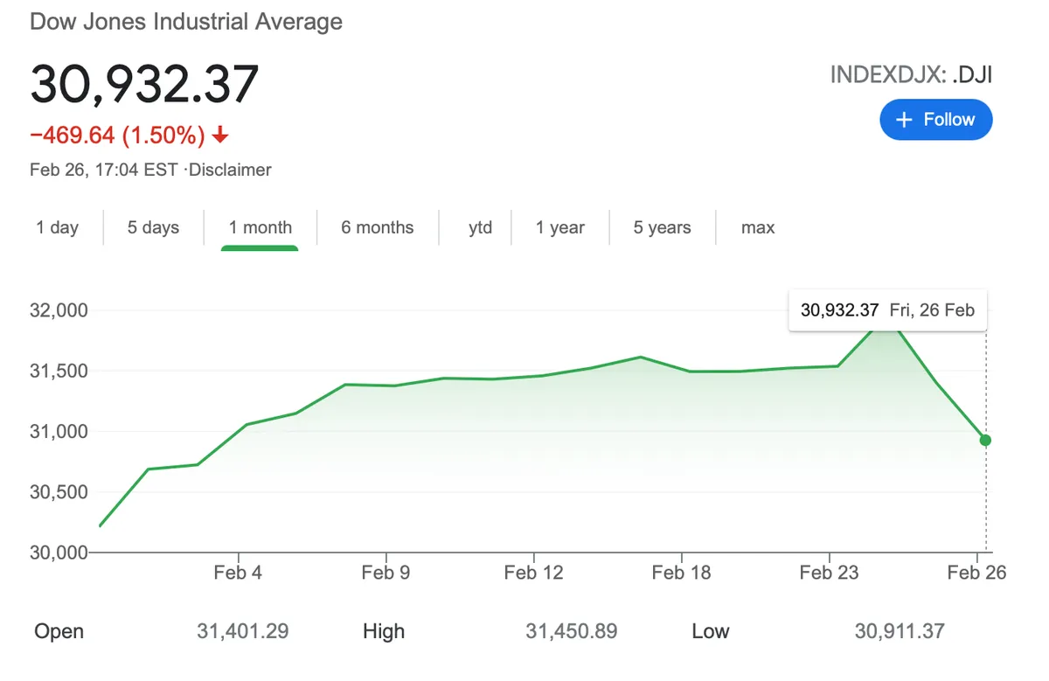The height and width of the screenshot is (681, 1049).
Task: Click the Feb 4 axis label
Action: [x=238, y=573]
